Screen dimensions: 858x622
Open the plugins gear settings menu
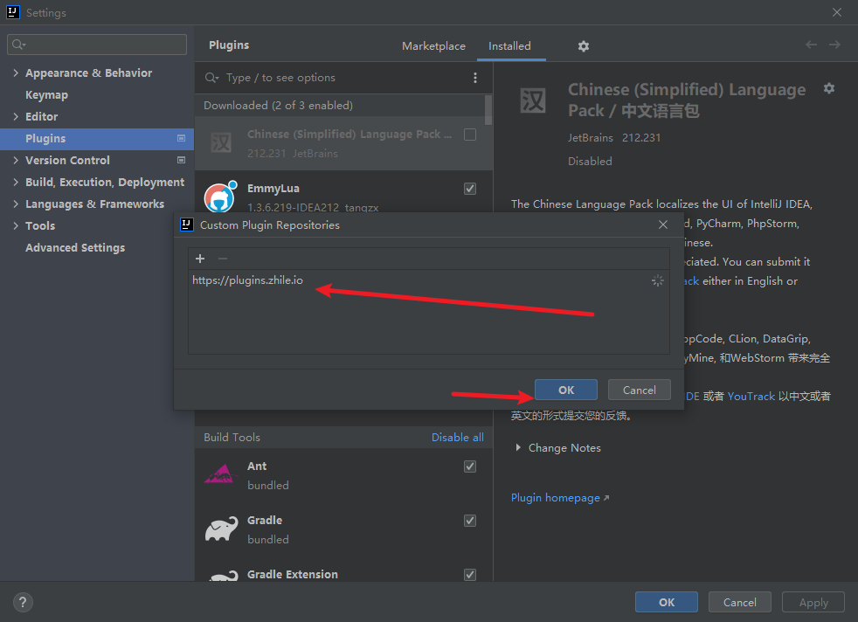584,46
